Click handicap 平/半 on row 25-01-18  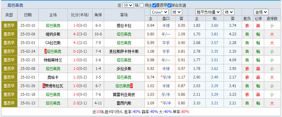click(x=166, y=95)
